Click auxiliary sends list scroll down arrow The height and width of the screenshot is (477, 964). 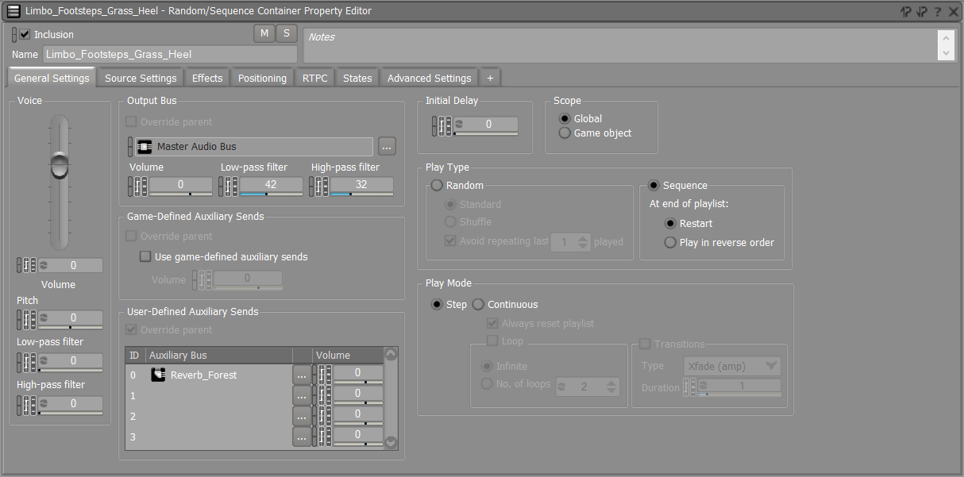pos(391,442)
